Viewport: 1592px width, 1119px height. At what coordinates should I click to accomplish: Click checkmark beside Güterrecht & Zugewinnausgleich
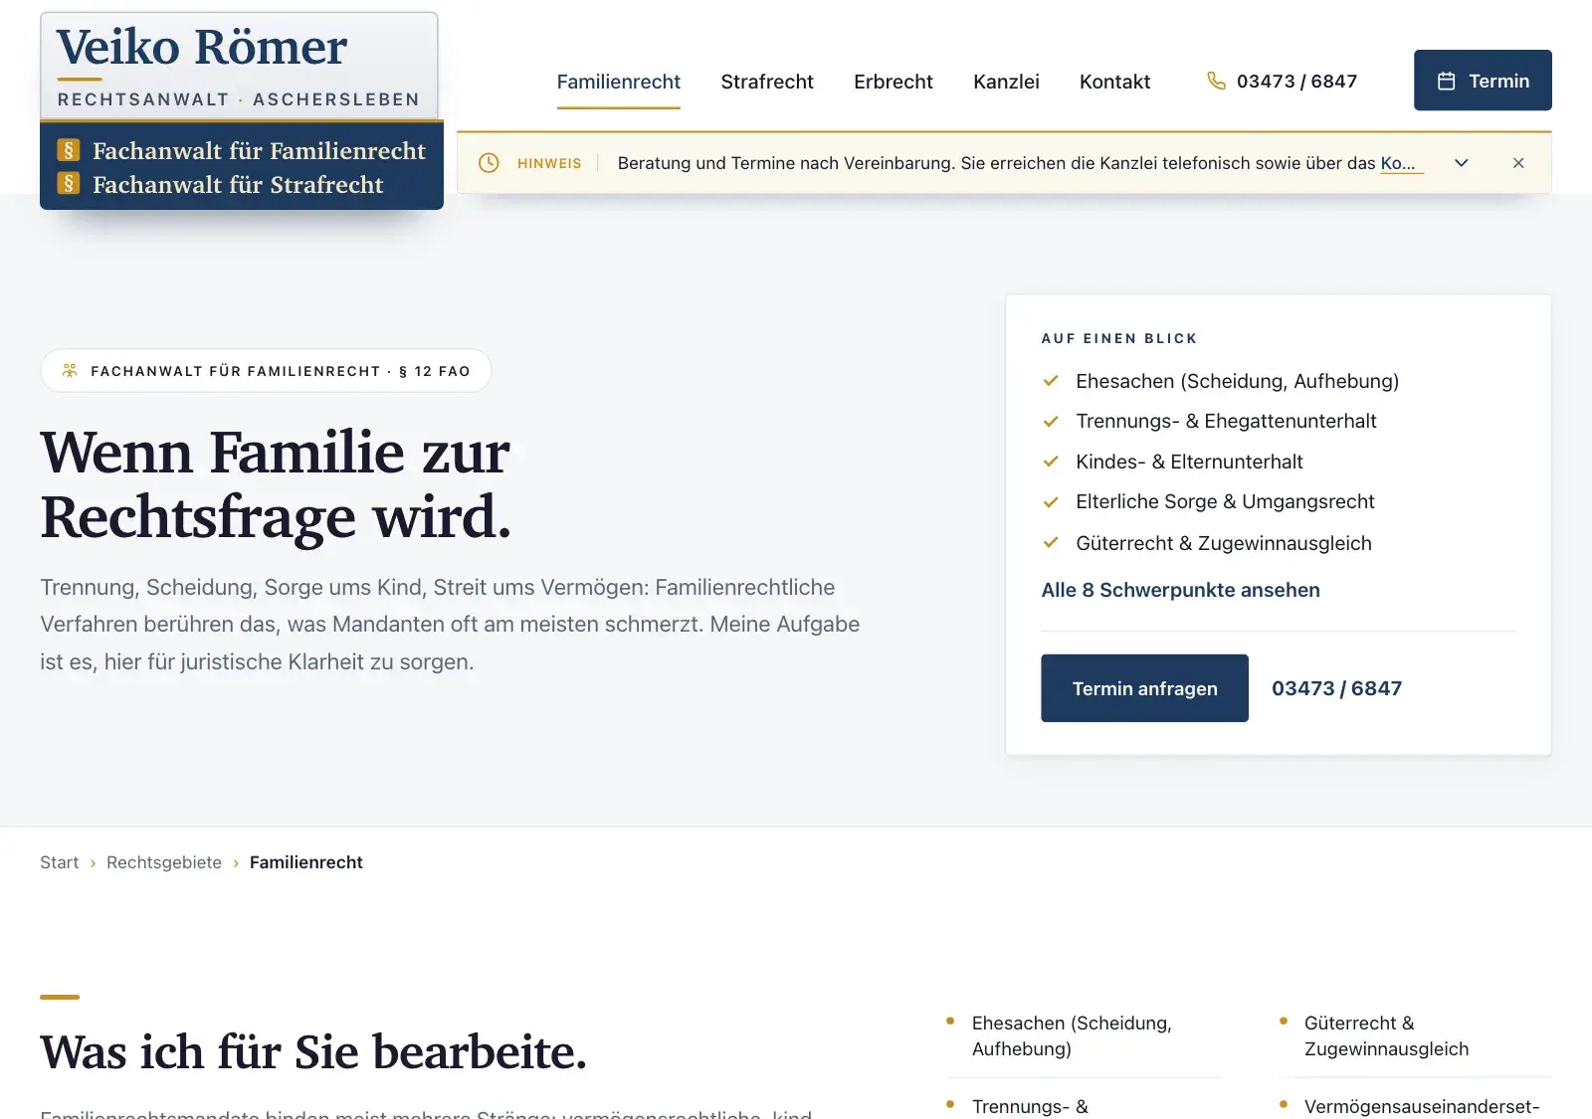tap(1051, 543)
